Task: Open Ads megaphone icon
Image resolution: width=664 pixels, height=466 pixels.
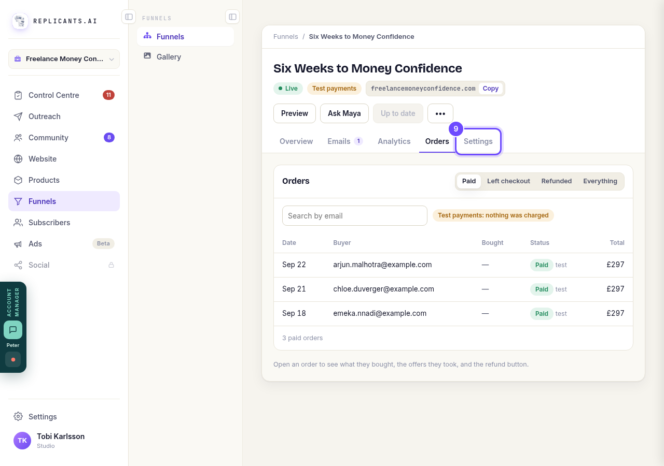Action: tap(18, 244)
